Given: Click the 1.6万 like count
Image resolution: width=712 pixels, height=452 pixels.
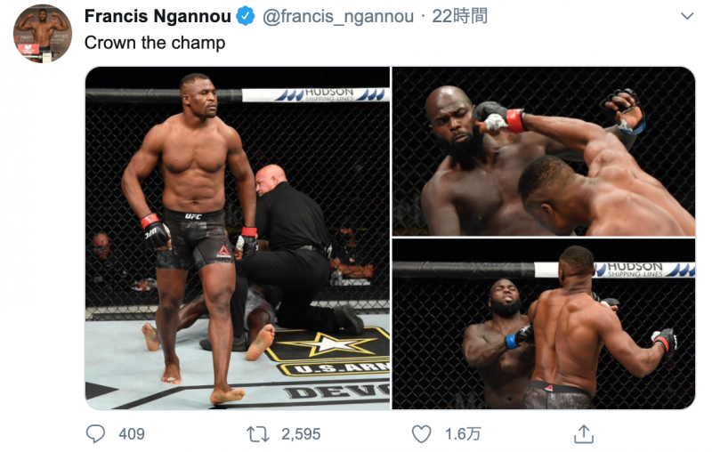Looking at the screenshot, I should click(x=463, y=434).
